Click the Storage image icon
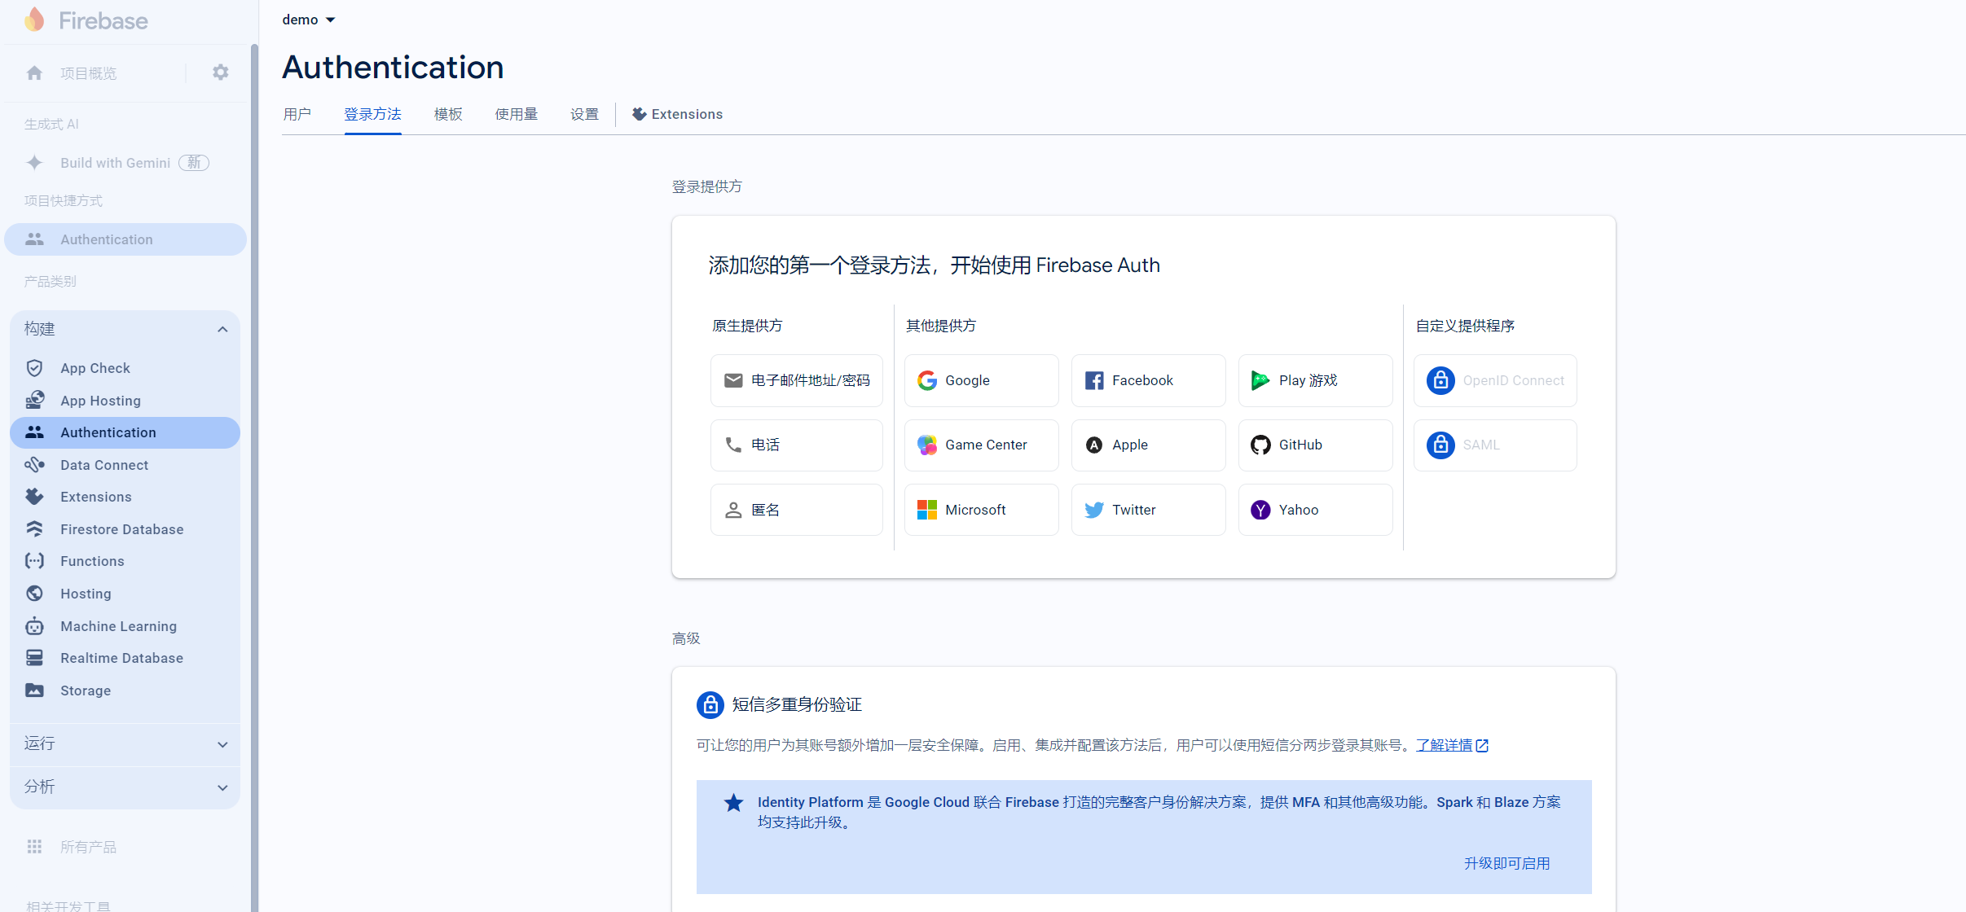Screen dimensions: 1966x912 (34, 691)
